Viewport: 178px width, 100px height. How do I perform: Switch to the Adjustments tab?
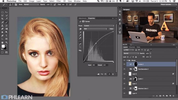[82, 18]
